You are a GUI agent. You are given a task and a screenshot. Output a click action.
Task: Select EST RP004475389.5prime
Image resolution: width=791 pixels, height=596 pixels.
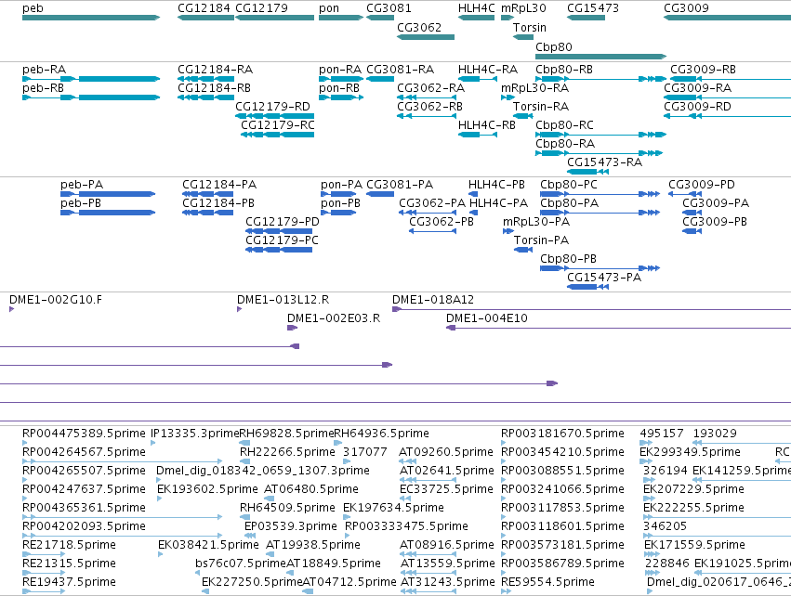pos(84,434)
